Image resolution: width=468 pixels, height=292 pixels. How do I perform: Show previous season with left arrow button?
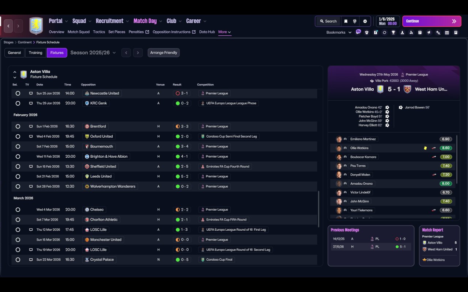(x=126, y=53)
